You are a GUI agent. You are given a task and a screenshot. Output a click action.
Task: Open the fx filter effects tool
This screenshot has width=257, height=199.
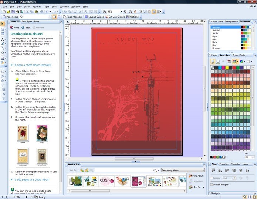(4, 94)
